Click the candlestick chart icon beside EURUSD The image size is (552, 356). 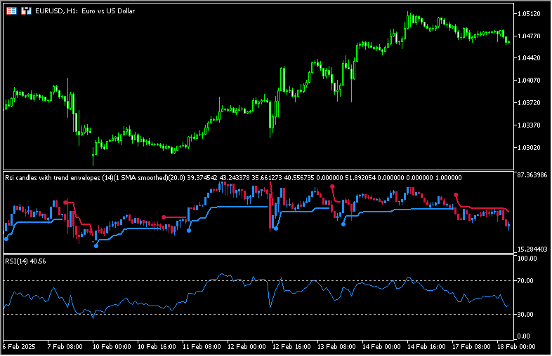[x=26, y=11]
